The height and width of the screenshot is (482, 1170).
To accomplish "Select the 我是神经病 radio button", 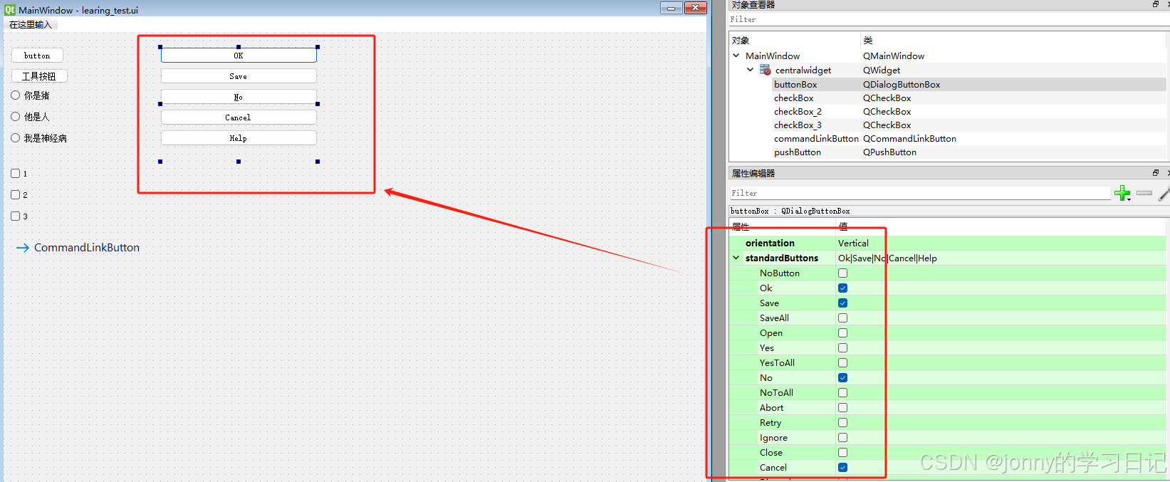I will [15, 137].
